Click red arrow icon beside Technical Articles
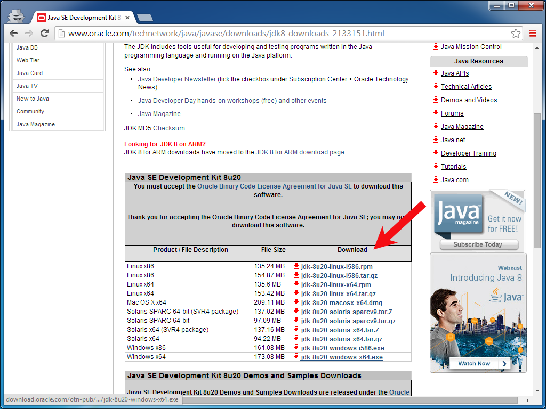The image size is (546, 409). [x=436, y=86]
